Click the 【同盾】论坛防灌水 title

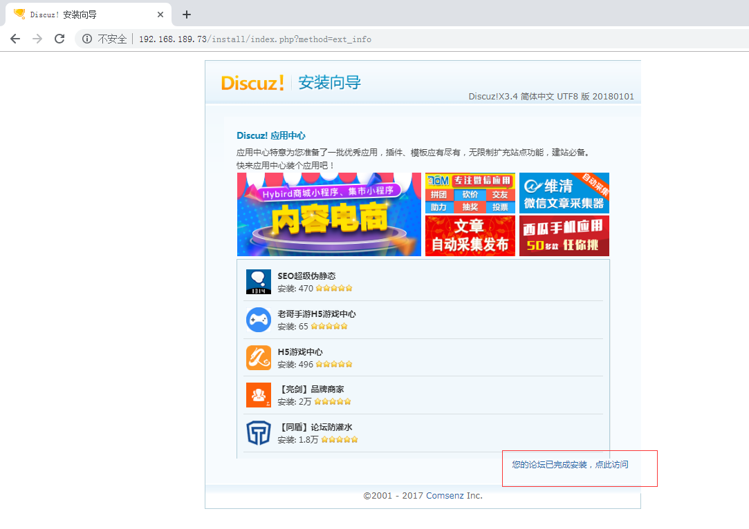tap(315, 427)
